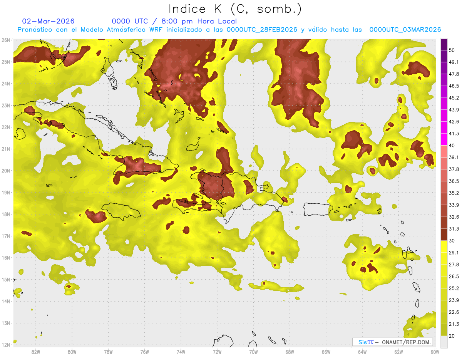
Task: Click the colorbar value label 42.6
Action: (454, 122)
